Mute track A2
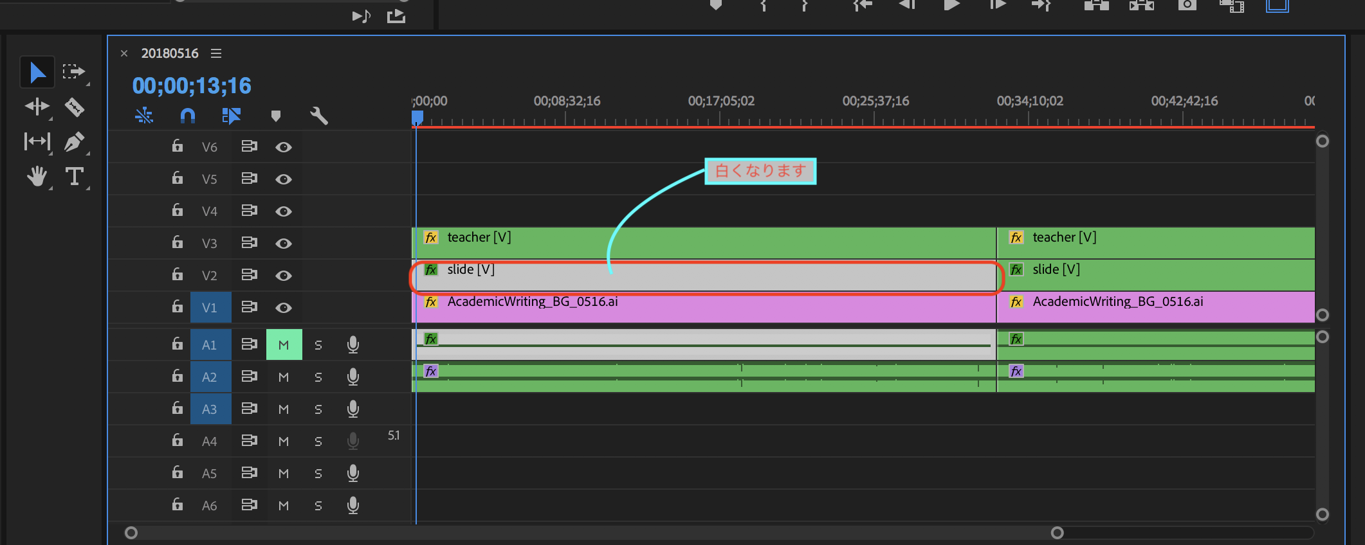The height and width of the screenshot is (545, 1365). [x=284, y=377]
